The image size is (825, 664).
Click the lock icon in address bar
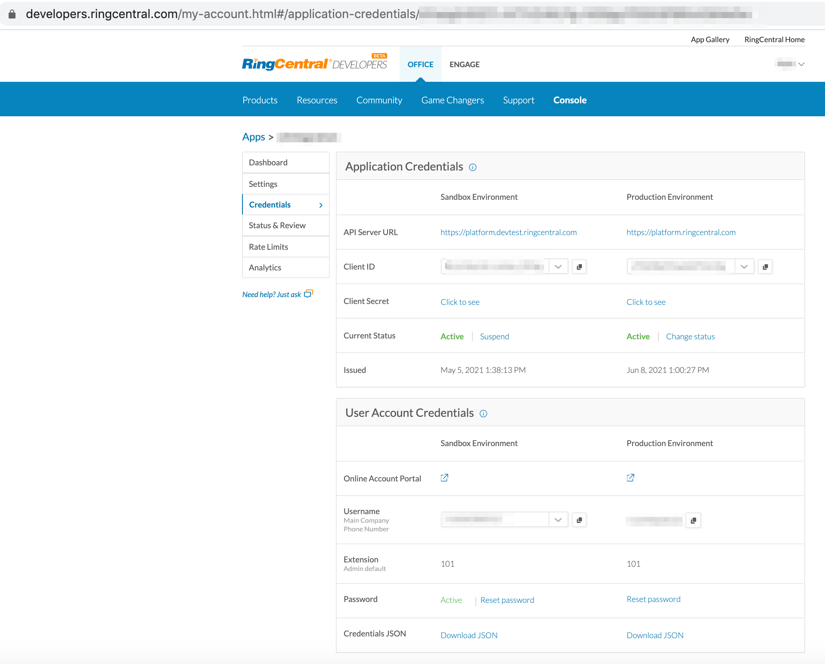12,14
